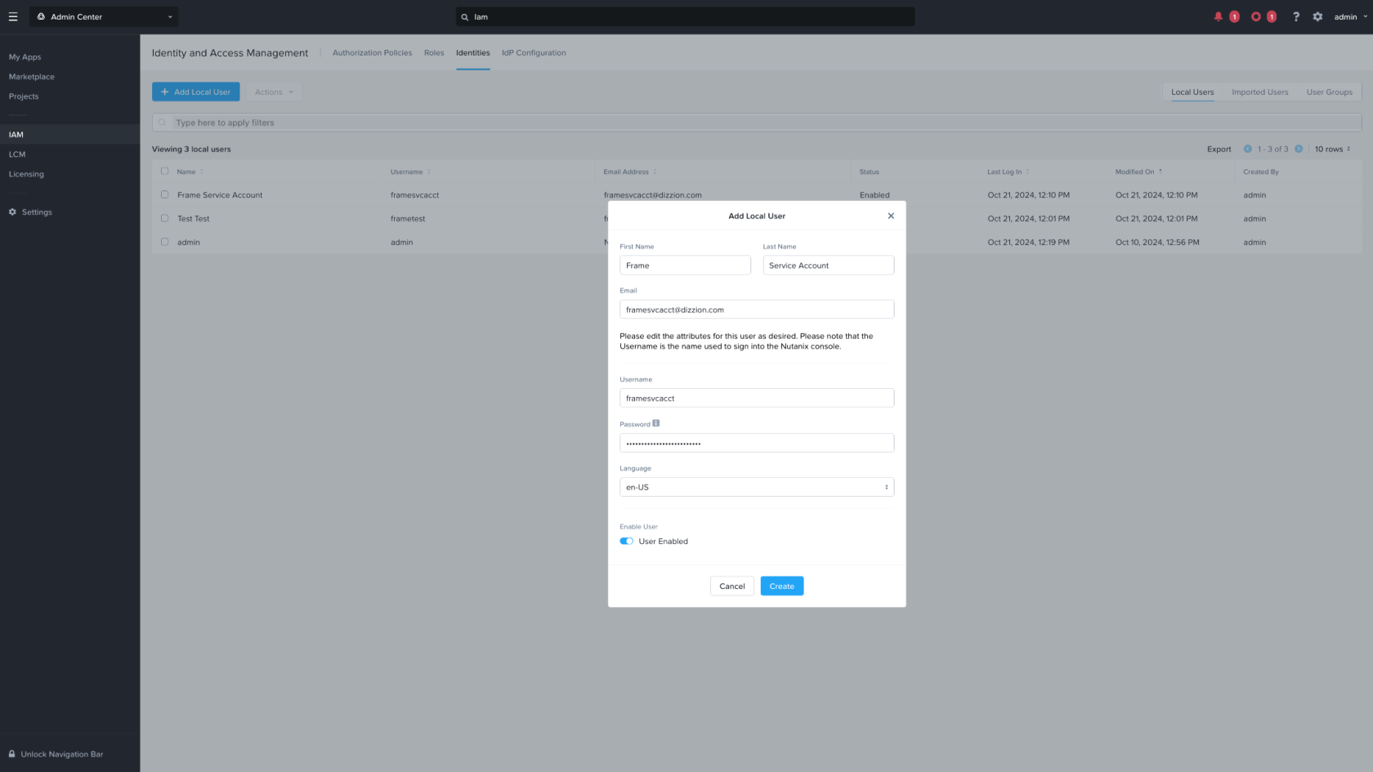The width and height of the screenshot is (1373, 772).
Task: Open the gear settings icon in top bar
Action: click(x=1317, y=16)
